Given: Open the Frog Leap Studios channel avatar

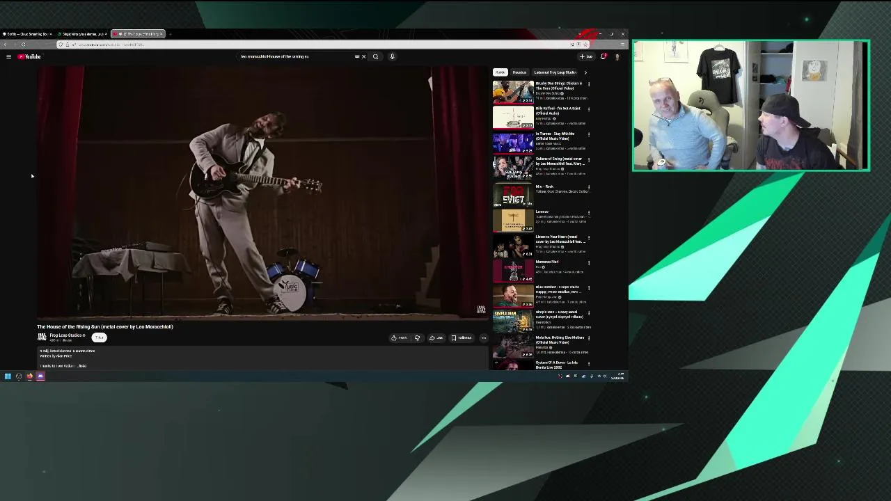Looking at the screenshot, I should 42,337.
